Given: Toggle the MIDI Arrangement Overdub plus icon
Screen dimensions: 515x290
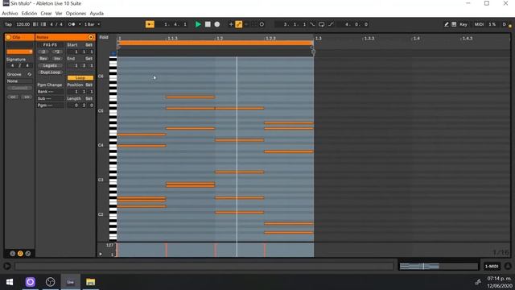Looking at the screenshot, I should [231, 24].
